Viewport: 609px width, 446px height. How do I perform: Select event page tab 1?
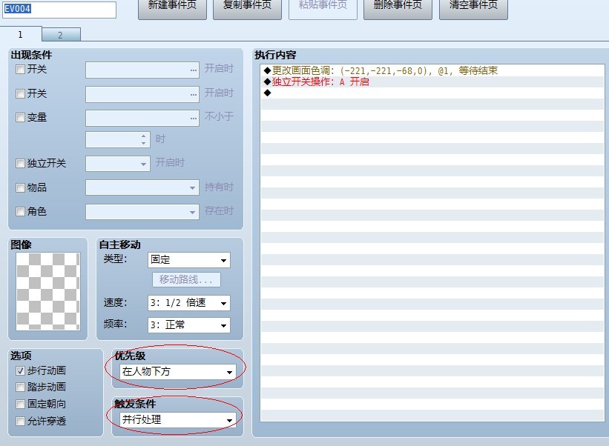(x=21, y=34)
